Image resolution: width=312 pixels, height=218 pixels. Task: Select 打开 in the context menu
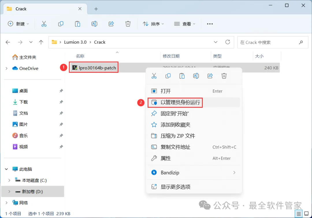(194, 91)
